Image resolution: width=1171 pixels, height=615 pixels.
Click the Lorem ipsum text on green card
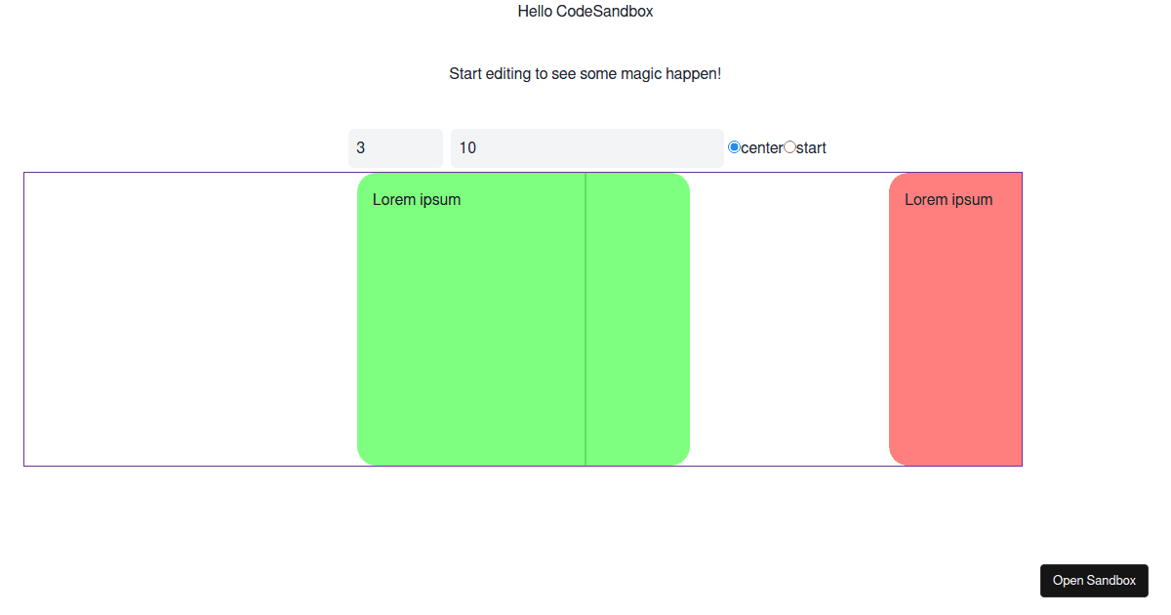tap(416, 199)
